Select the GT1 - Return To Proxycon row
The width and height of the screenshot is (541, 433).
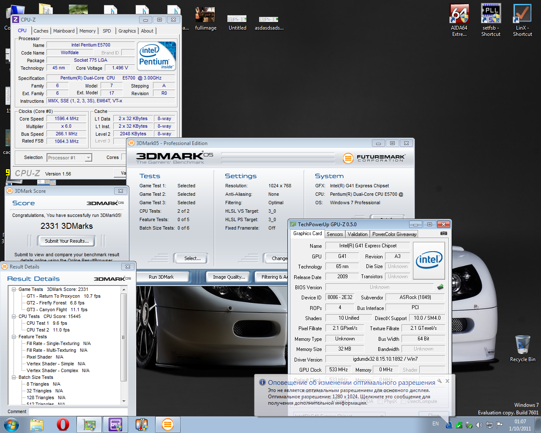(63, 296)
